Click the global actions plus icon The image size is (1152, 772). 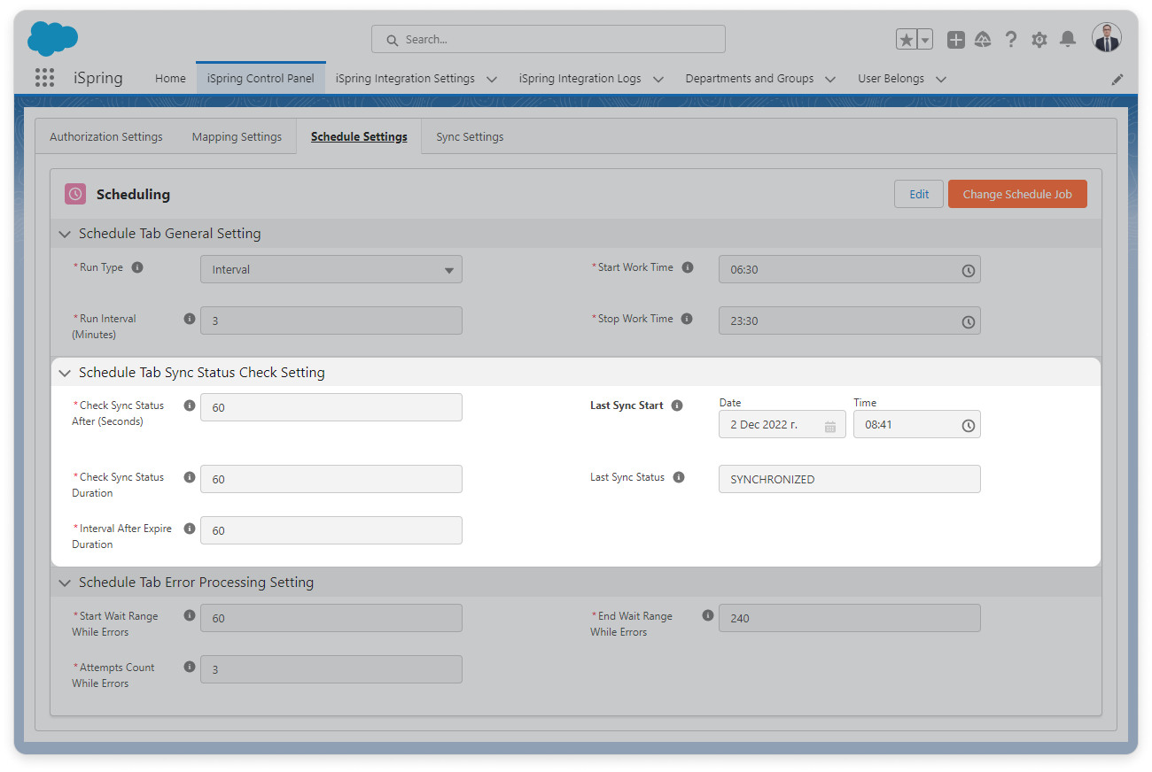pos(955,39)
